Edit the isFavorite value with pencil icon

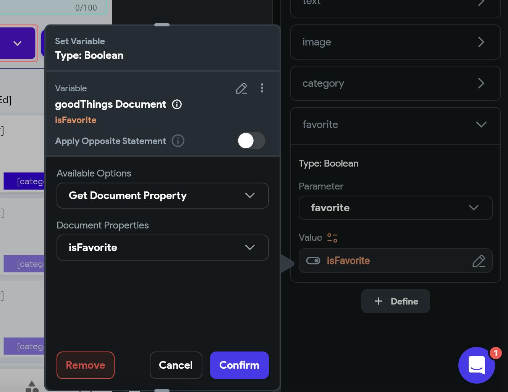(479, 261)
